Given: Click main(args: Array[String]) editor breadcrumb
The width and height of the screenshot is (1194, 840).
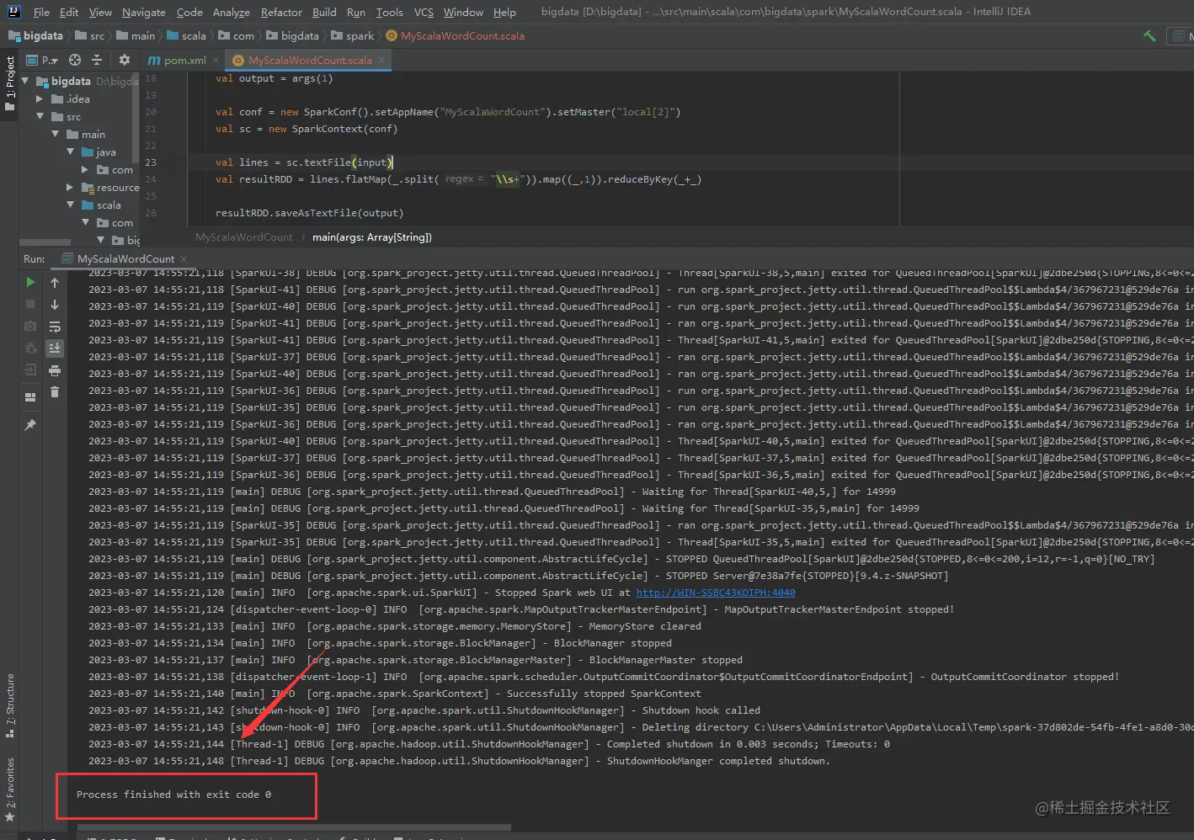Looking at the screenshot, I should pos(372,237).
